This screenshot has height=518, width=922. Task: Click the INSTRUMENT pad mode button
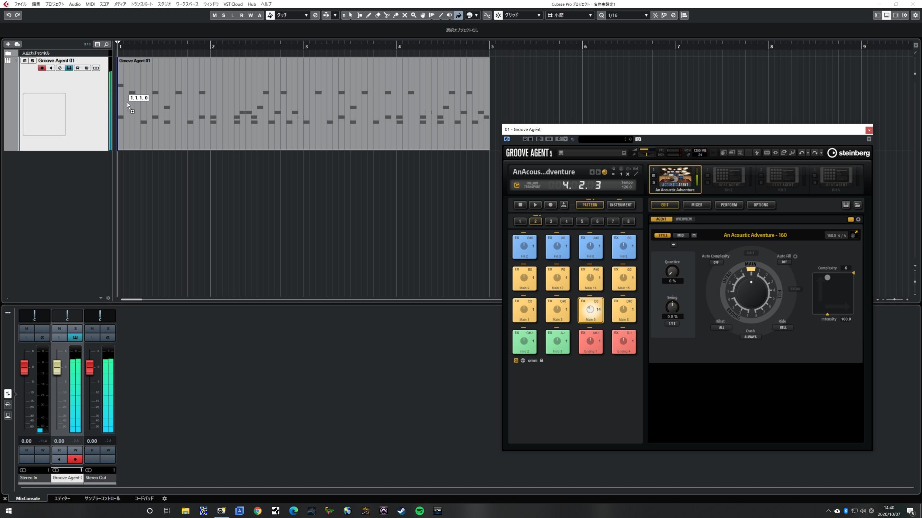pyautogui.click(x=621, y=205)
